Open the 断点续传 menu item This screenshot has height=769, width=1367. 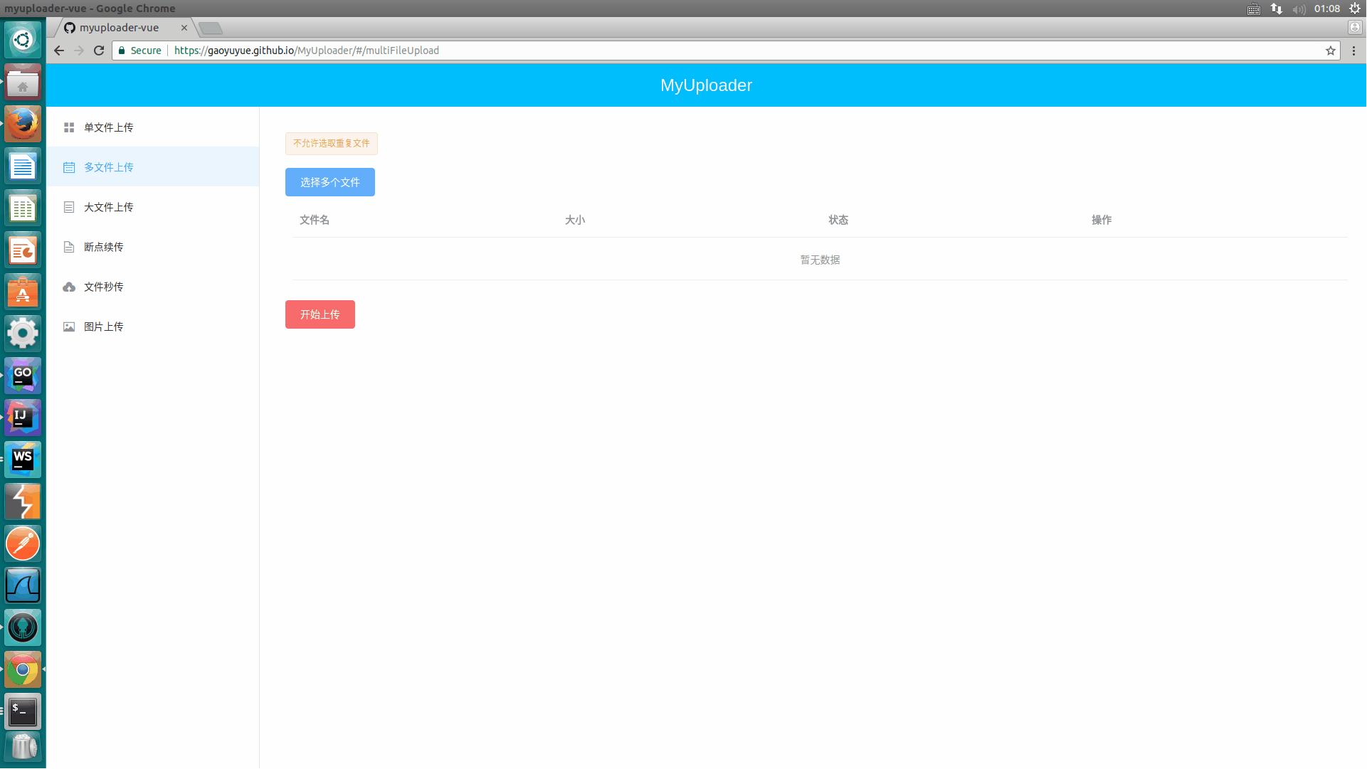pos(104,247)
